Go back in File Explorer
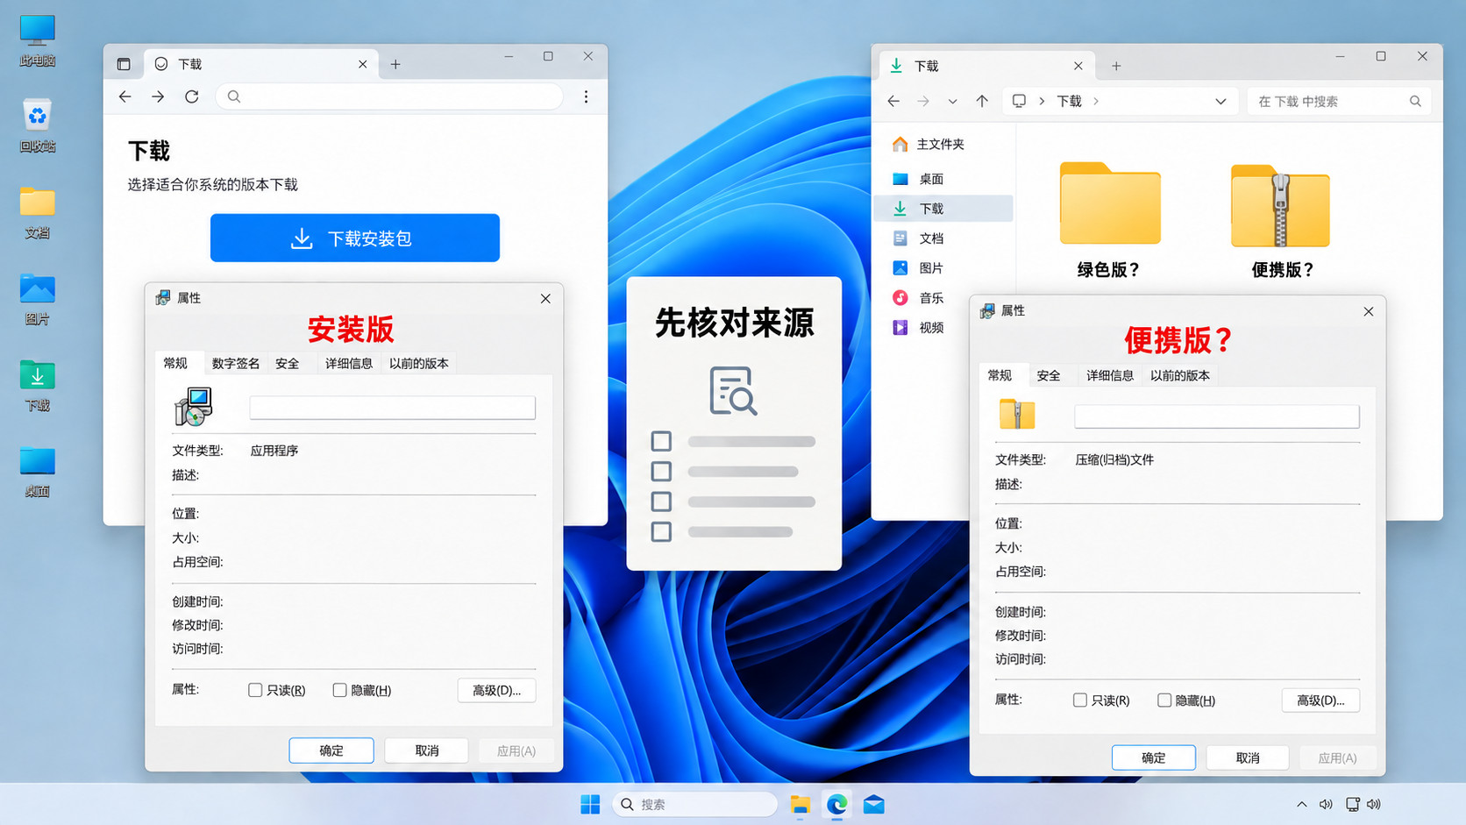Screen dimensions: 1466x825 click(x=893, y=101)
